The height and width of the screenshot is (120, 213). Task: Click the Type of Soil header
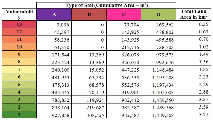point(106,5)
